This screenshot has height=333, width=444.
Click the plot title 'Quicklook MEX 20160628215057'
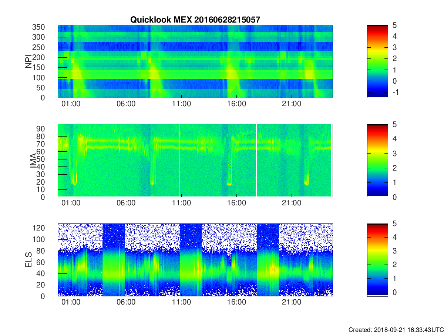[195, 20]
